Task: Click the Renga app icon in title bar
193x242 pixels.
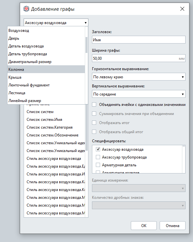Action: (26, 9)
